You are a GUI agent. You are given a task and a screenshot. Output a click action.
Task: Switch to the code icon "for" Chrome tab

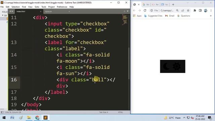155,4
